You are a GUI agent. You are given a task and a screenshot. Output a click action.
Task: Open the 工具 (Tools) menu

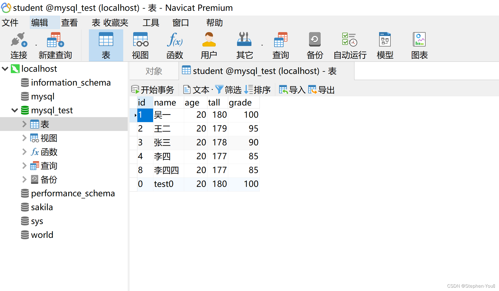151,22
